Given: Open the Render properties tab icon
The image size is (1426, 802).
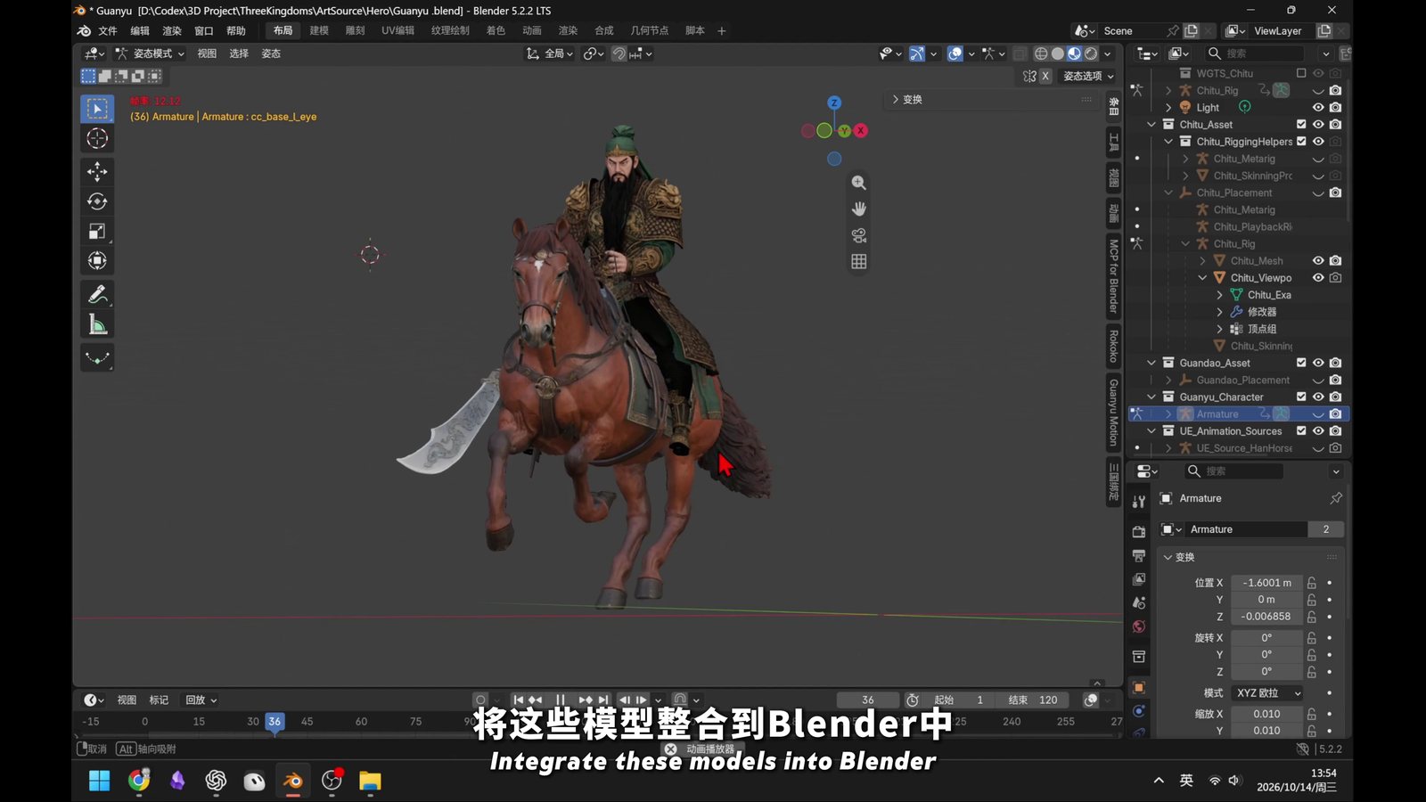Looking at the screenshot, I should (x=1138, y=531).
